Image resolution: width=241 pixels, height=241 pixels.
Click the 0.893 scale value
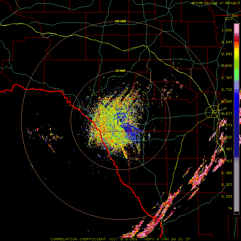click(x=227, y=54)
